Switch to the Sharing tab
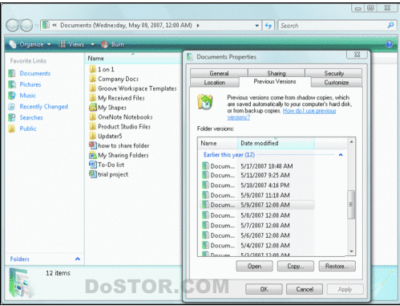 277,73
